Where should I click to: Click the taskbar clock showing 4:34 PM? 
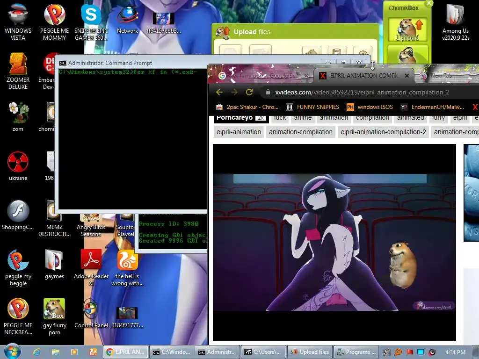coord(455,352)
